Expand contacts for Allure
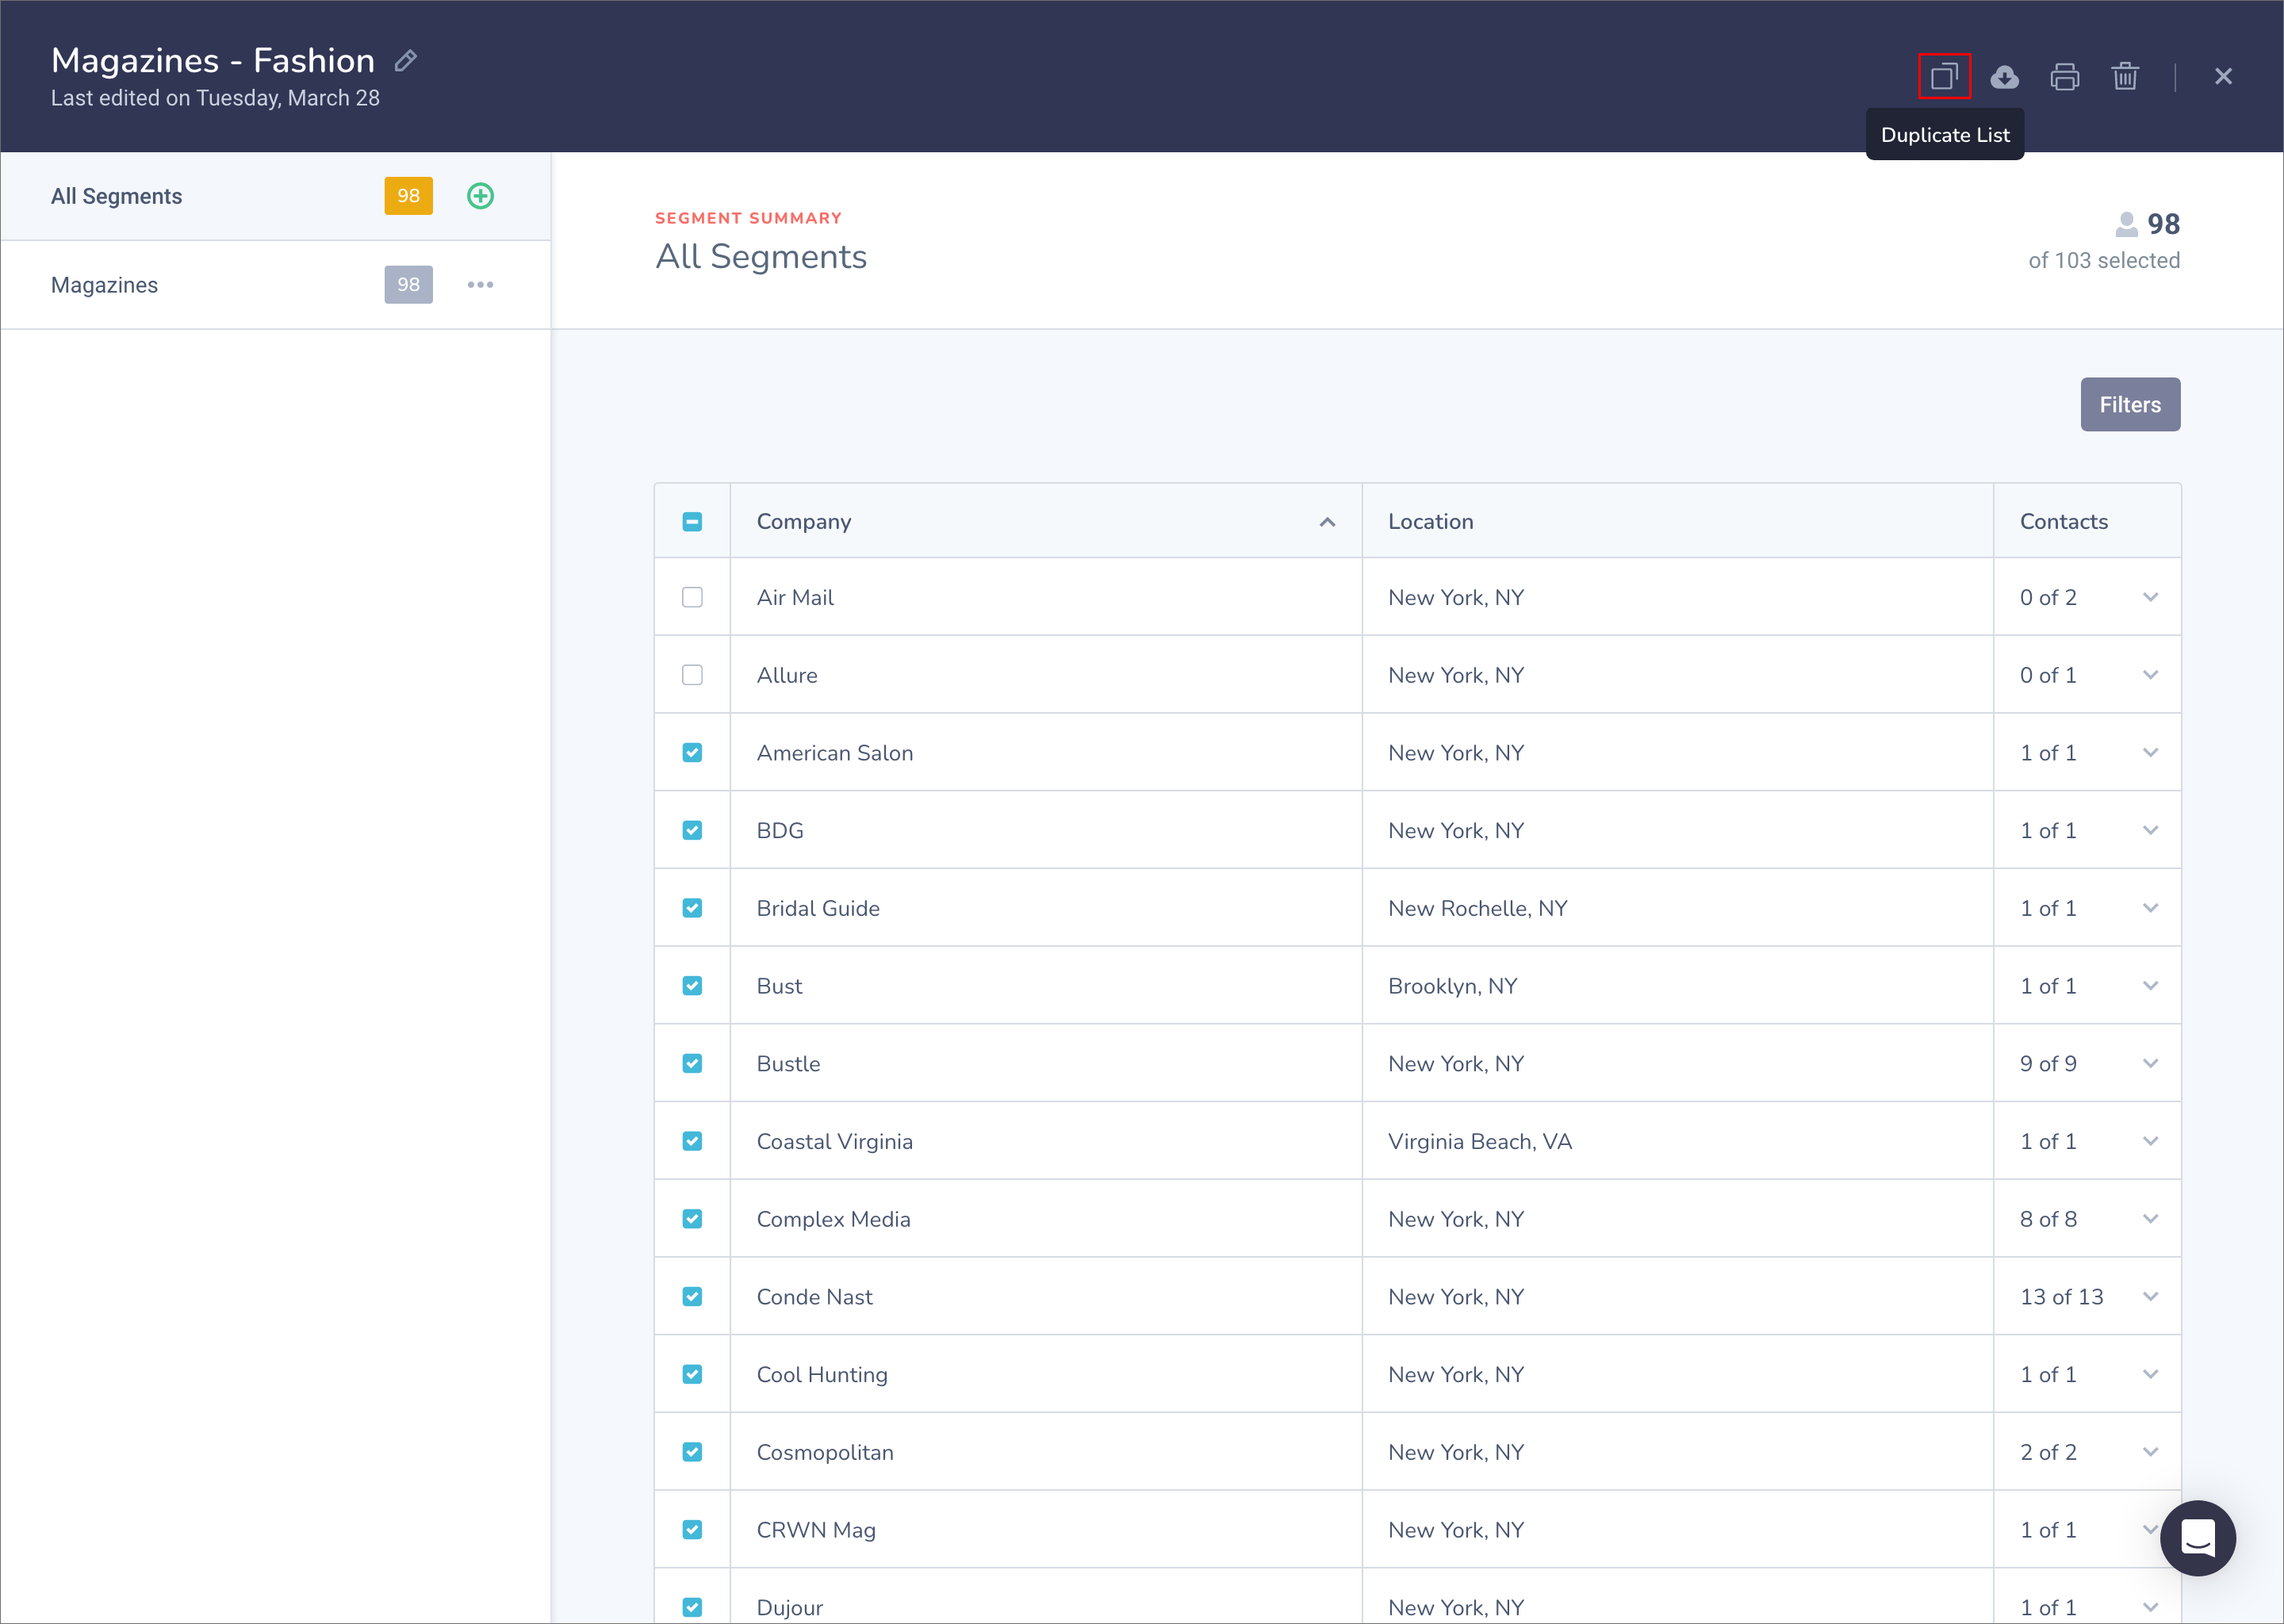 tap(2150, 675)
